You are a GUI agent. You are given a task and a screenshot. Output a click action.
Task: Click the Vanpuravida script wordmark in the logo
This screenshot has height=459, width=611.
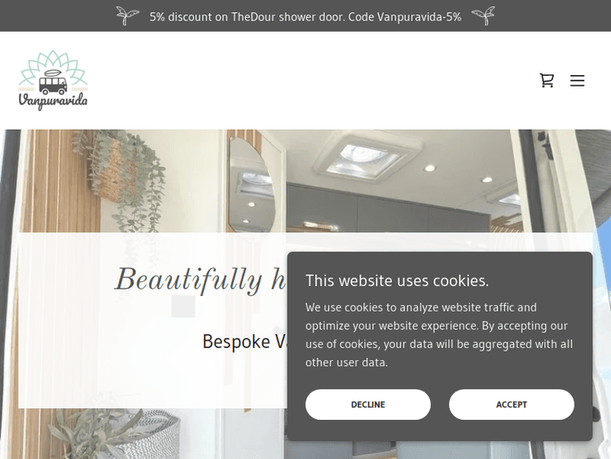[x=53, y=100]
